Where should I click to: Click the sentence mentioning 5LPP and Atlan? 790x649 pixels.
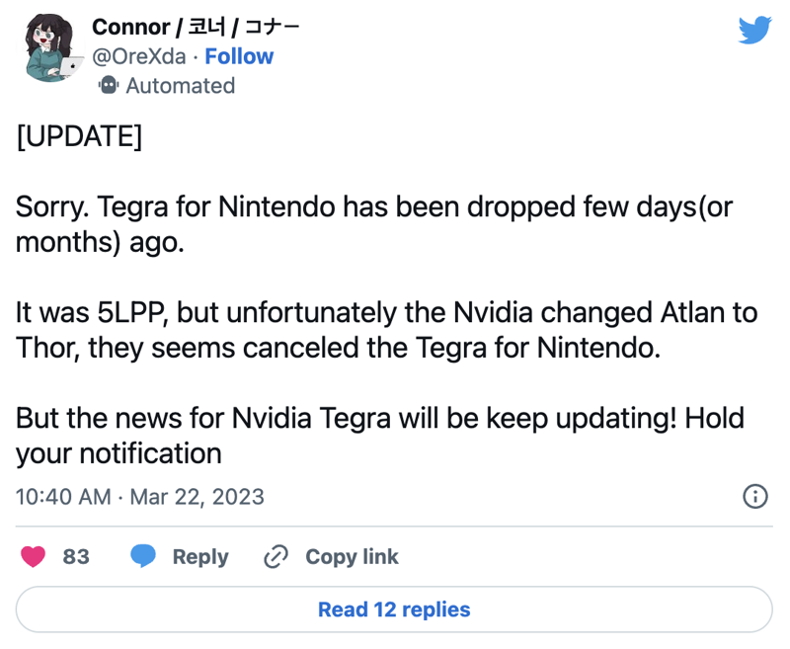click(386, 330)
